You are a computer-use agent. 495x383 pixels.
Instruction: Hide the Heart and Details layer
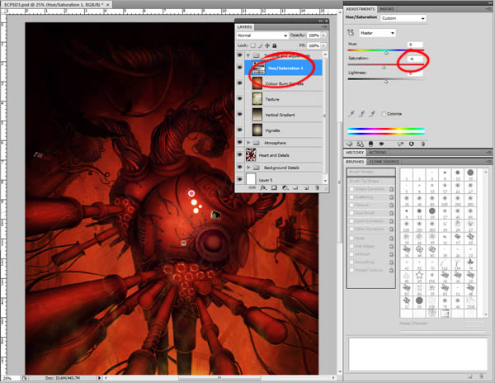coord(240,154)
